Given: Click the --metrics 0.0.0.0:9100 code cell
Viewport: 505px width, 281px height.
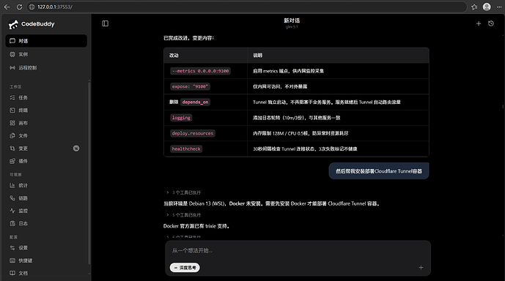Looking at the screenshot, I should point(200,71).
